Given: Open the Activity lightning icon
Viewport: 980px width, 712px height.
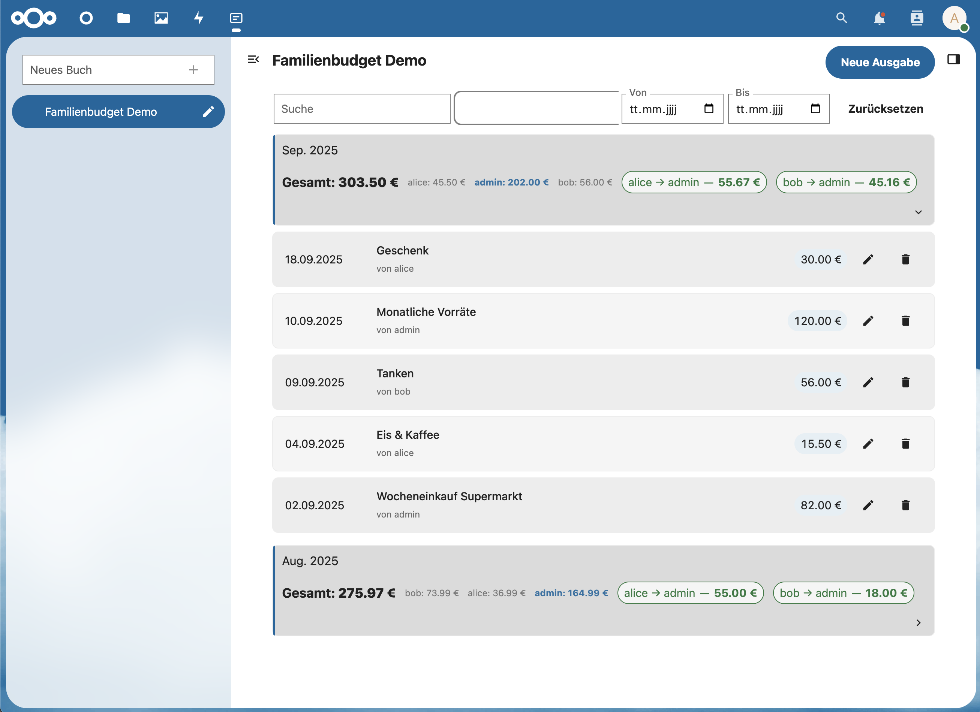Looking at the screenshot, I should point(199,18).
